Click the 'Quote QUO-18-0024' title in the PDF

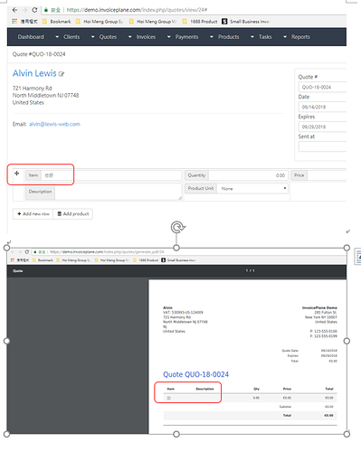pos(196,374)
